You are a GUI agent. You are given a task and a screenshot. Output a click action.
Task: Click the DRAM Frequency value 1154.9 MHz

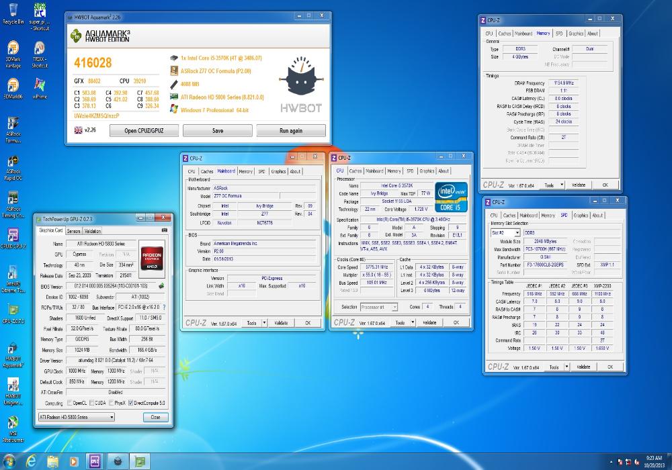pyautogui.click(x=564, y=83)
